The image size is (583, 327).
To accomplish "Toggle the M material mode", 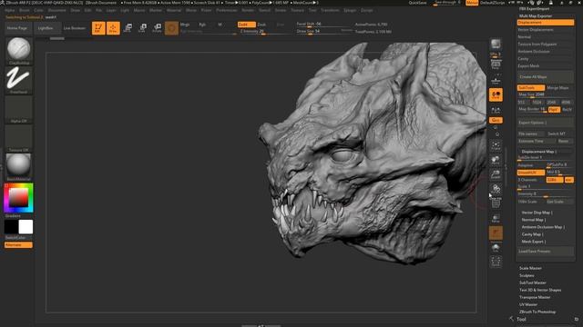I will [220, 25].
